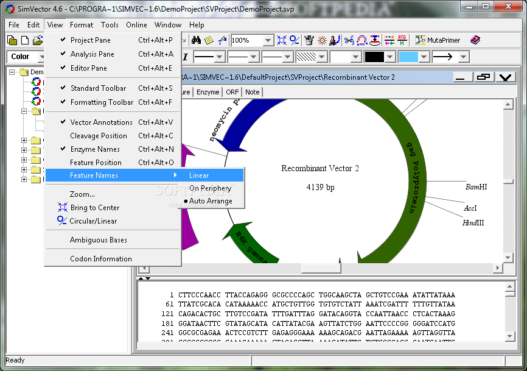This screenshot has height=371, width=527.
Task: Click the binoculars find icon
Action: click(x=197, y=40)
